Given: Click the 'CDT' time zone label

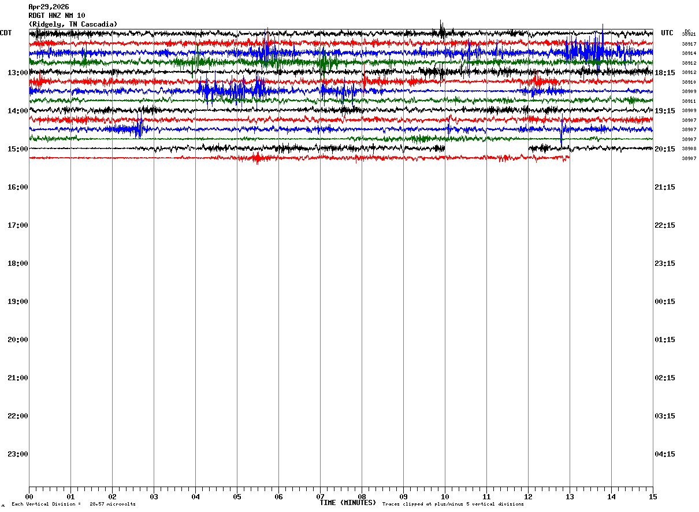Looking at the screenshot, I should [6, 33].
